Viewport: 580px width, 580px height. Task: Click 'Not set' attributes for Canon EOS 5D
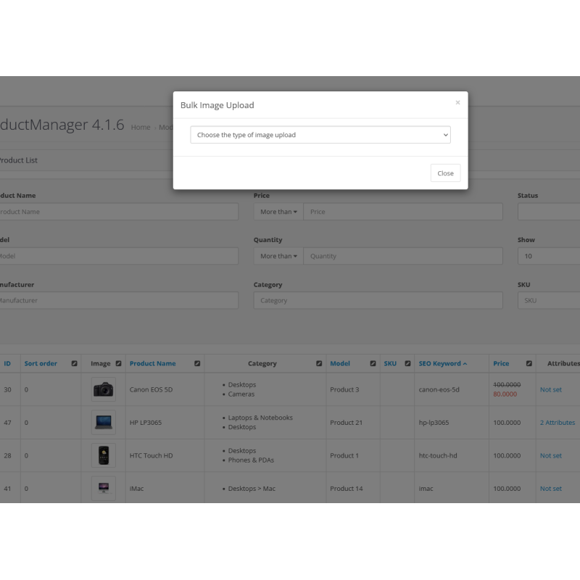click(550, 390)
